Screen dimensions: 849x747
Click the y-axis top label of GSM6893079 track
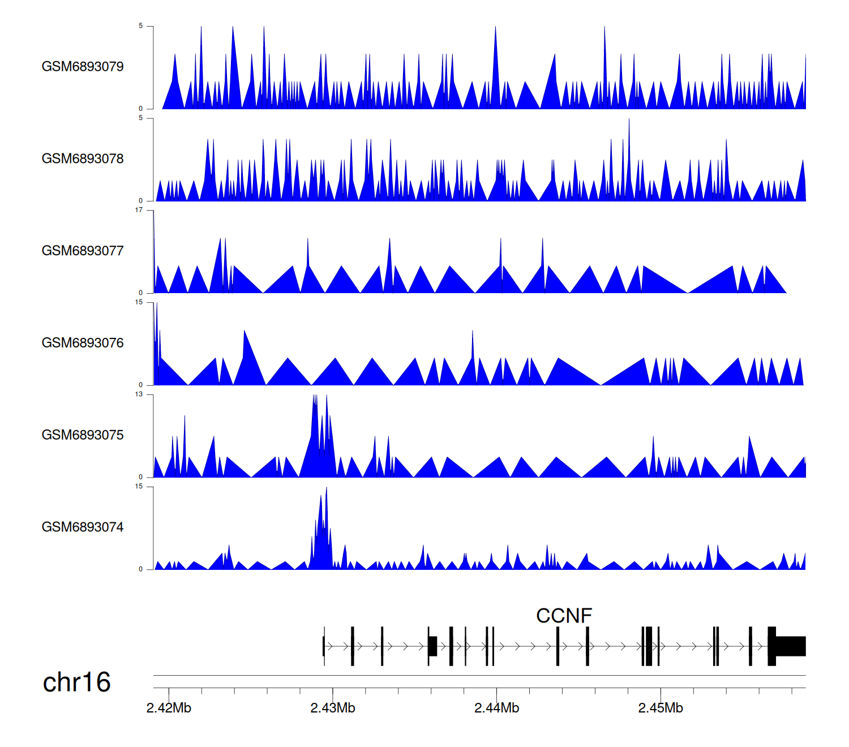click(140, 26)
